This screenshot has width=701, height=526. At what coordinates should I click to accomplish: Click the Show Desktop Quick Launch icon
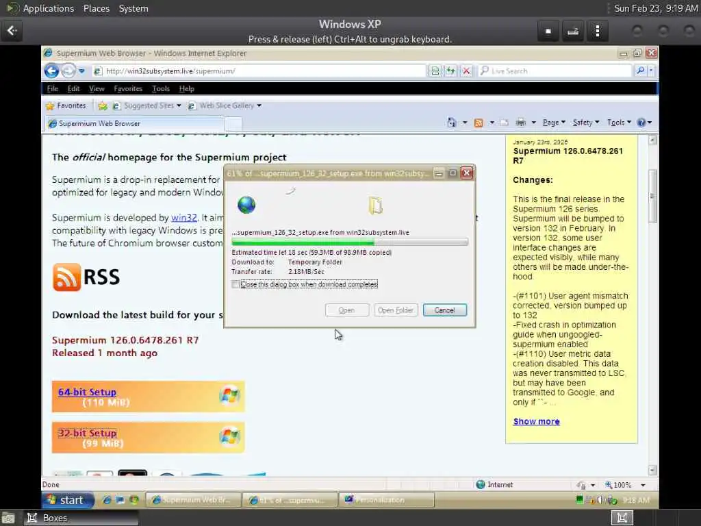click(x=120, y=500)
